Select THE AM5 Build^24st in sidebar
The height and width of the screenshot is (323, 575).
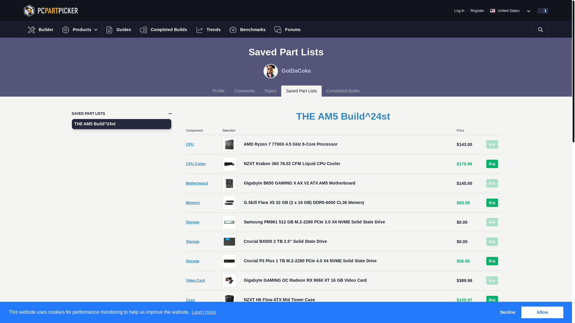pyautogui.click(x=122, y=124)
